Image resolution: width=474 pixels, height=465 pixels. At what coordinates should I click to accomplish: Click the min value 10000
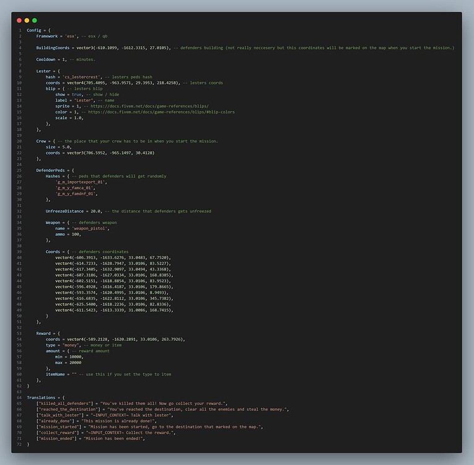[x=75, y=356]
